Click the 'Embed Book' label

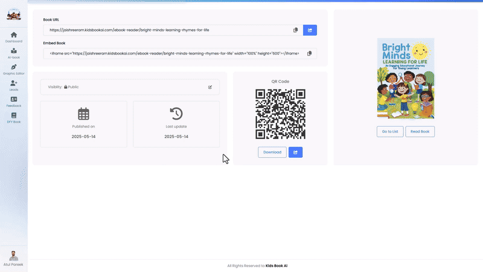(54, 43)
